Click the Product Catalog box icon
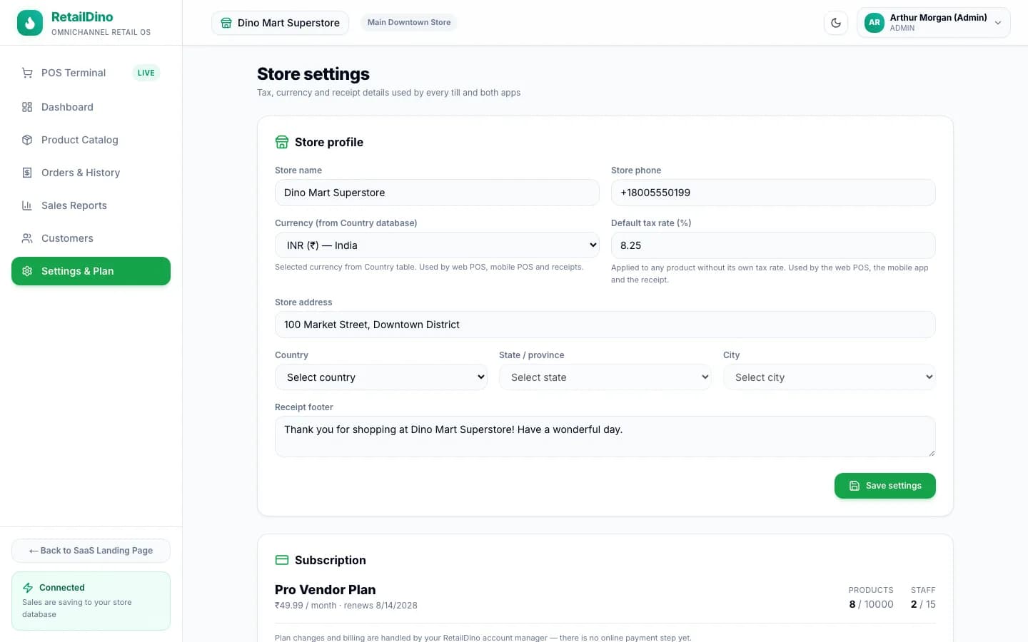The height and width of the screenshot is (642, 1028). (27, 140)
